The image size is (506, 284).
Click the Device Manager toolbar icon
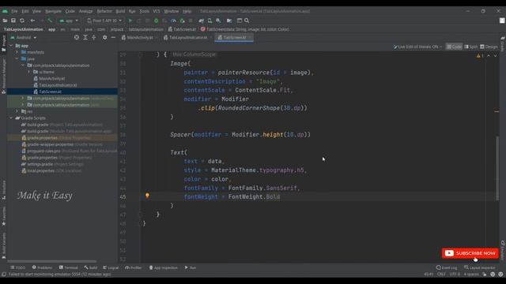(210, 21)
